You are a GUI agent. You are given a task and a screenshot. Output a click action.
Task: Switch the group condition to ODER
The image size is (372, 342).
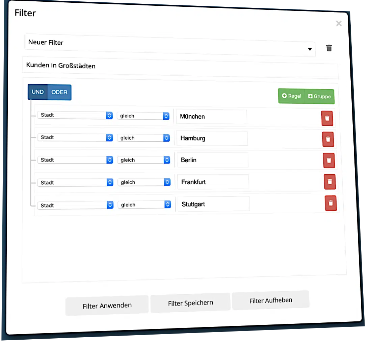click(59, 92)
